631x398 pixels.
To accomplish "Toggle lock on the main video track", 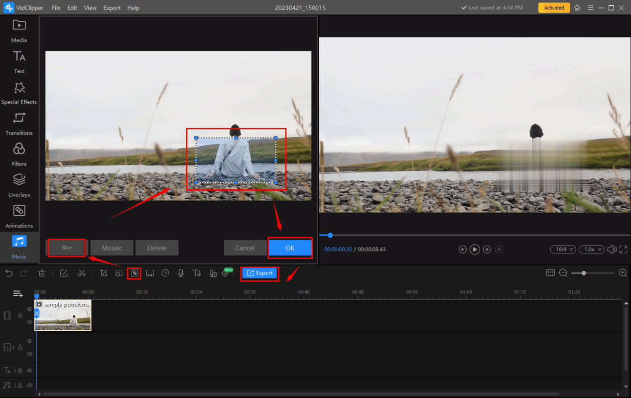I will (x=20, y=316).
